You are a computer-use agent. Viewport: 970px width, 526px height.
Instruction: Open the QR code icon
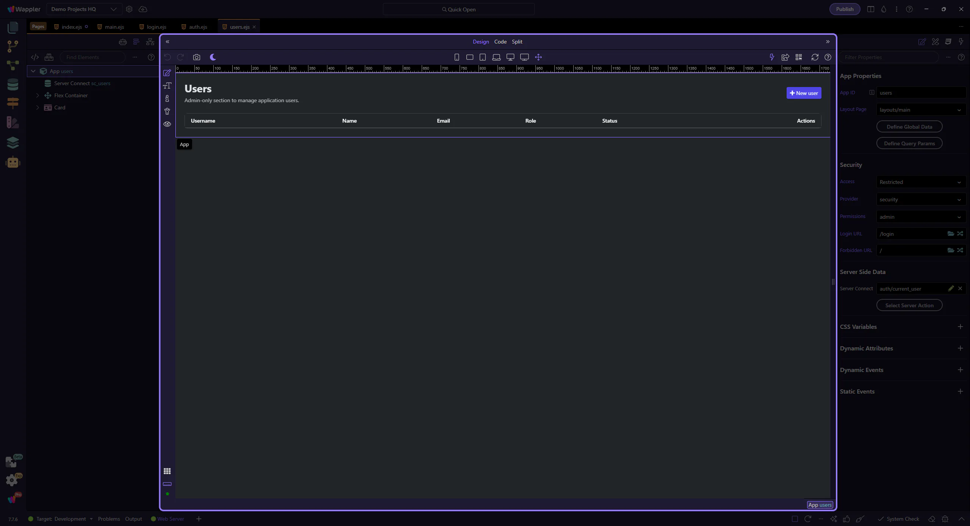pyautogui.click(x=799, y=57)
